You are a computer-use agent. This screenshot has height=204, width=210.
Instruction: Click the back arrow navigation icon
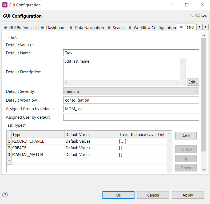point(192,16)
